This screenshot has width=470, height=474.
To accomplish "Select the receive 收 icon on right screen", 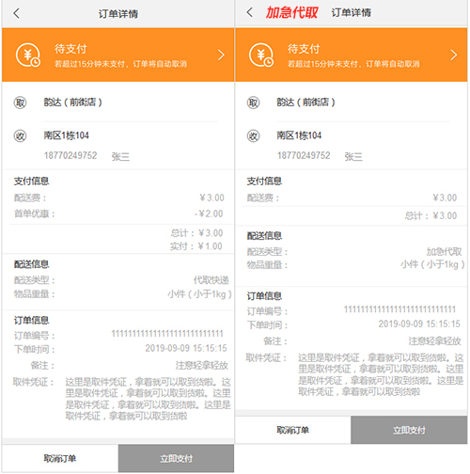I will point(253,136).
